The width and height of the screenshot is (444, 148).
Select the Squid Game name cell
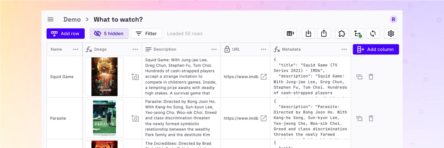[65, 77]
